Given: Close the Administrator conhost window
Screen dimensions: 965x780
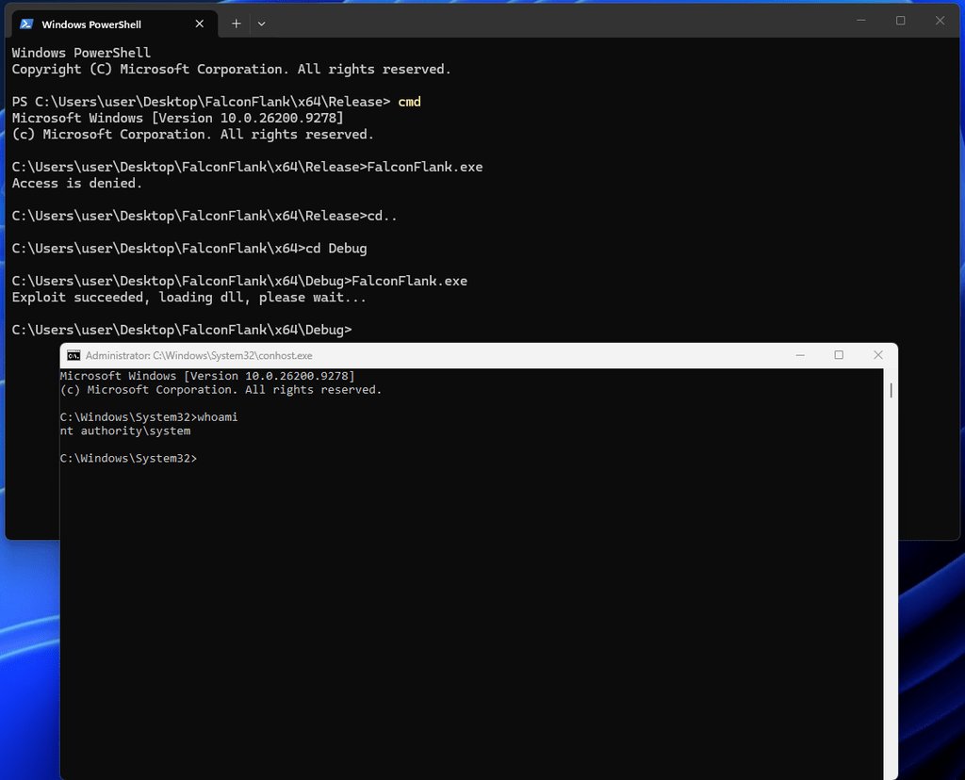Looking at the screenshot, I should tap(878, 355).
